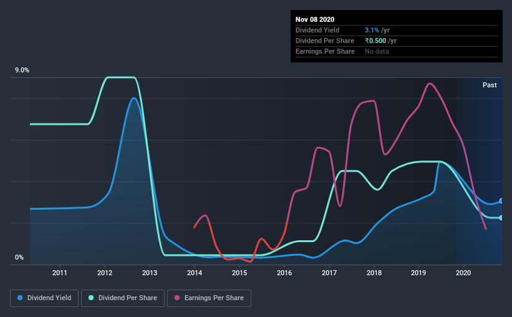Viewport: 512px width, 317px height.
Task: Click the 2019 x-axis label
Action: (418, 273)
